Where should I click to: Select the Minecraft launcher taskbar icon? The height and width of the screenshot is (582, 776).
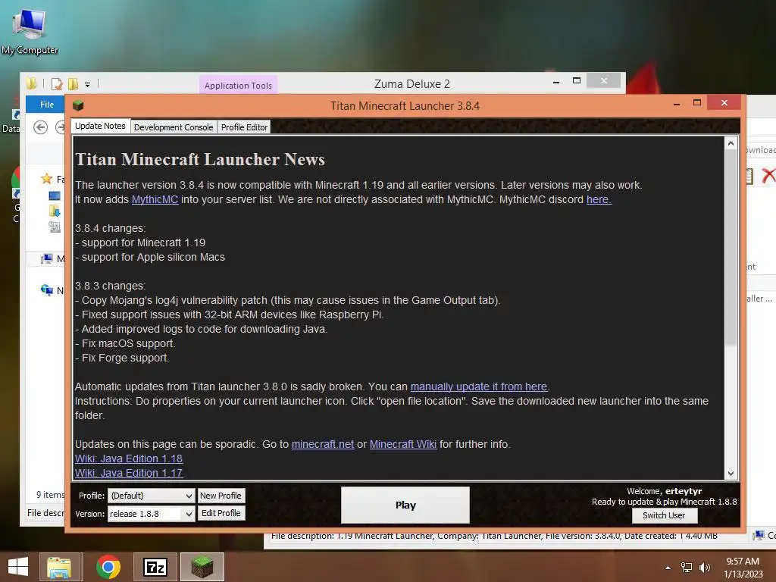[x=202, y=567]
